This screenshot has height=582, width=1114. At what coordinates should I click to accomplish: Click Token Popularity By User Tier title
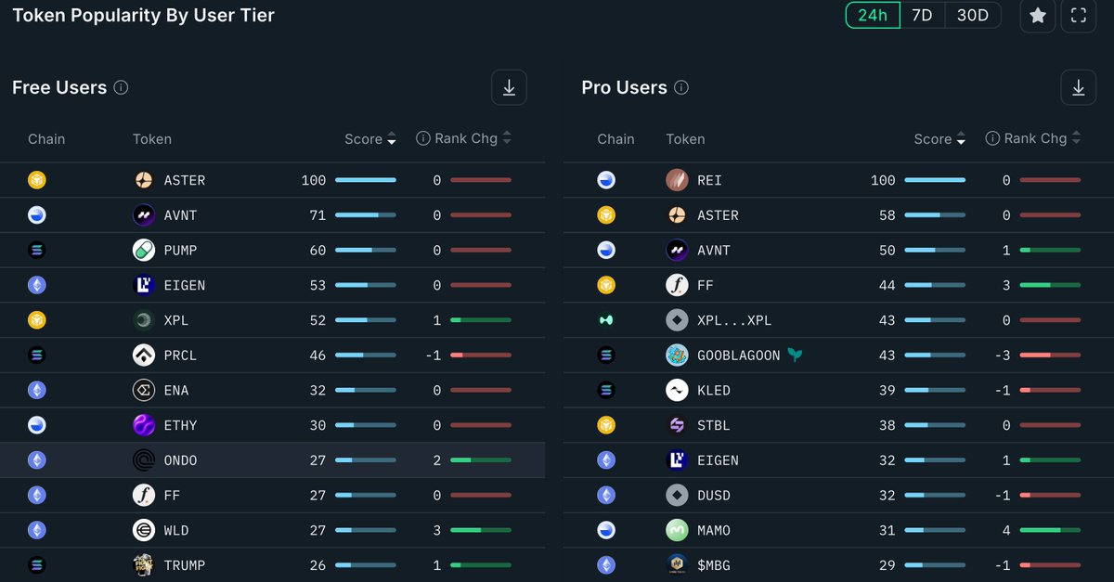coord(143,15)
